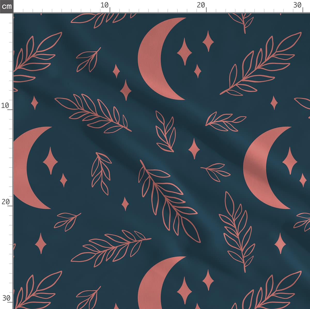Click the cm unit label
Viewport: 310px width, 309px height.
pyautogui.click(x=6, y=6)
